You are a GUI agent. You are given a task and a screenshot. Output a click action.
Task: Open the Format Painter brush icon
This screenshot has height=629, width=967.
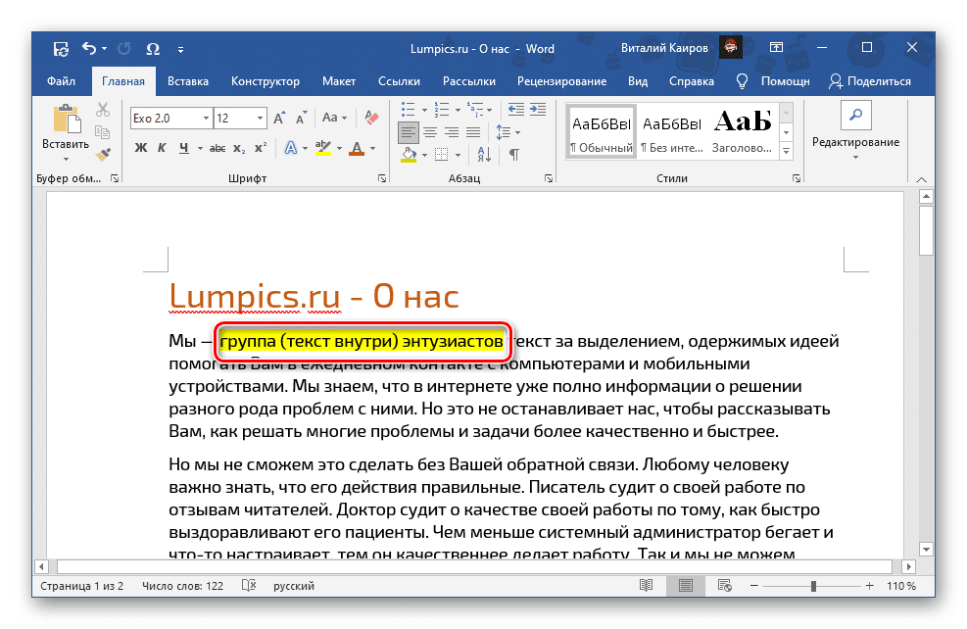(x=103, y=154)
